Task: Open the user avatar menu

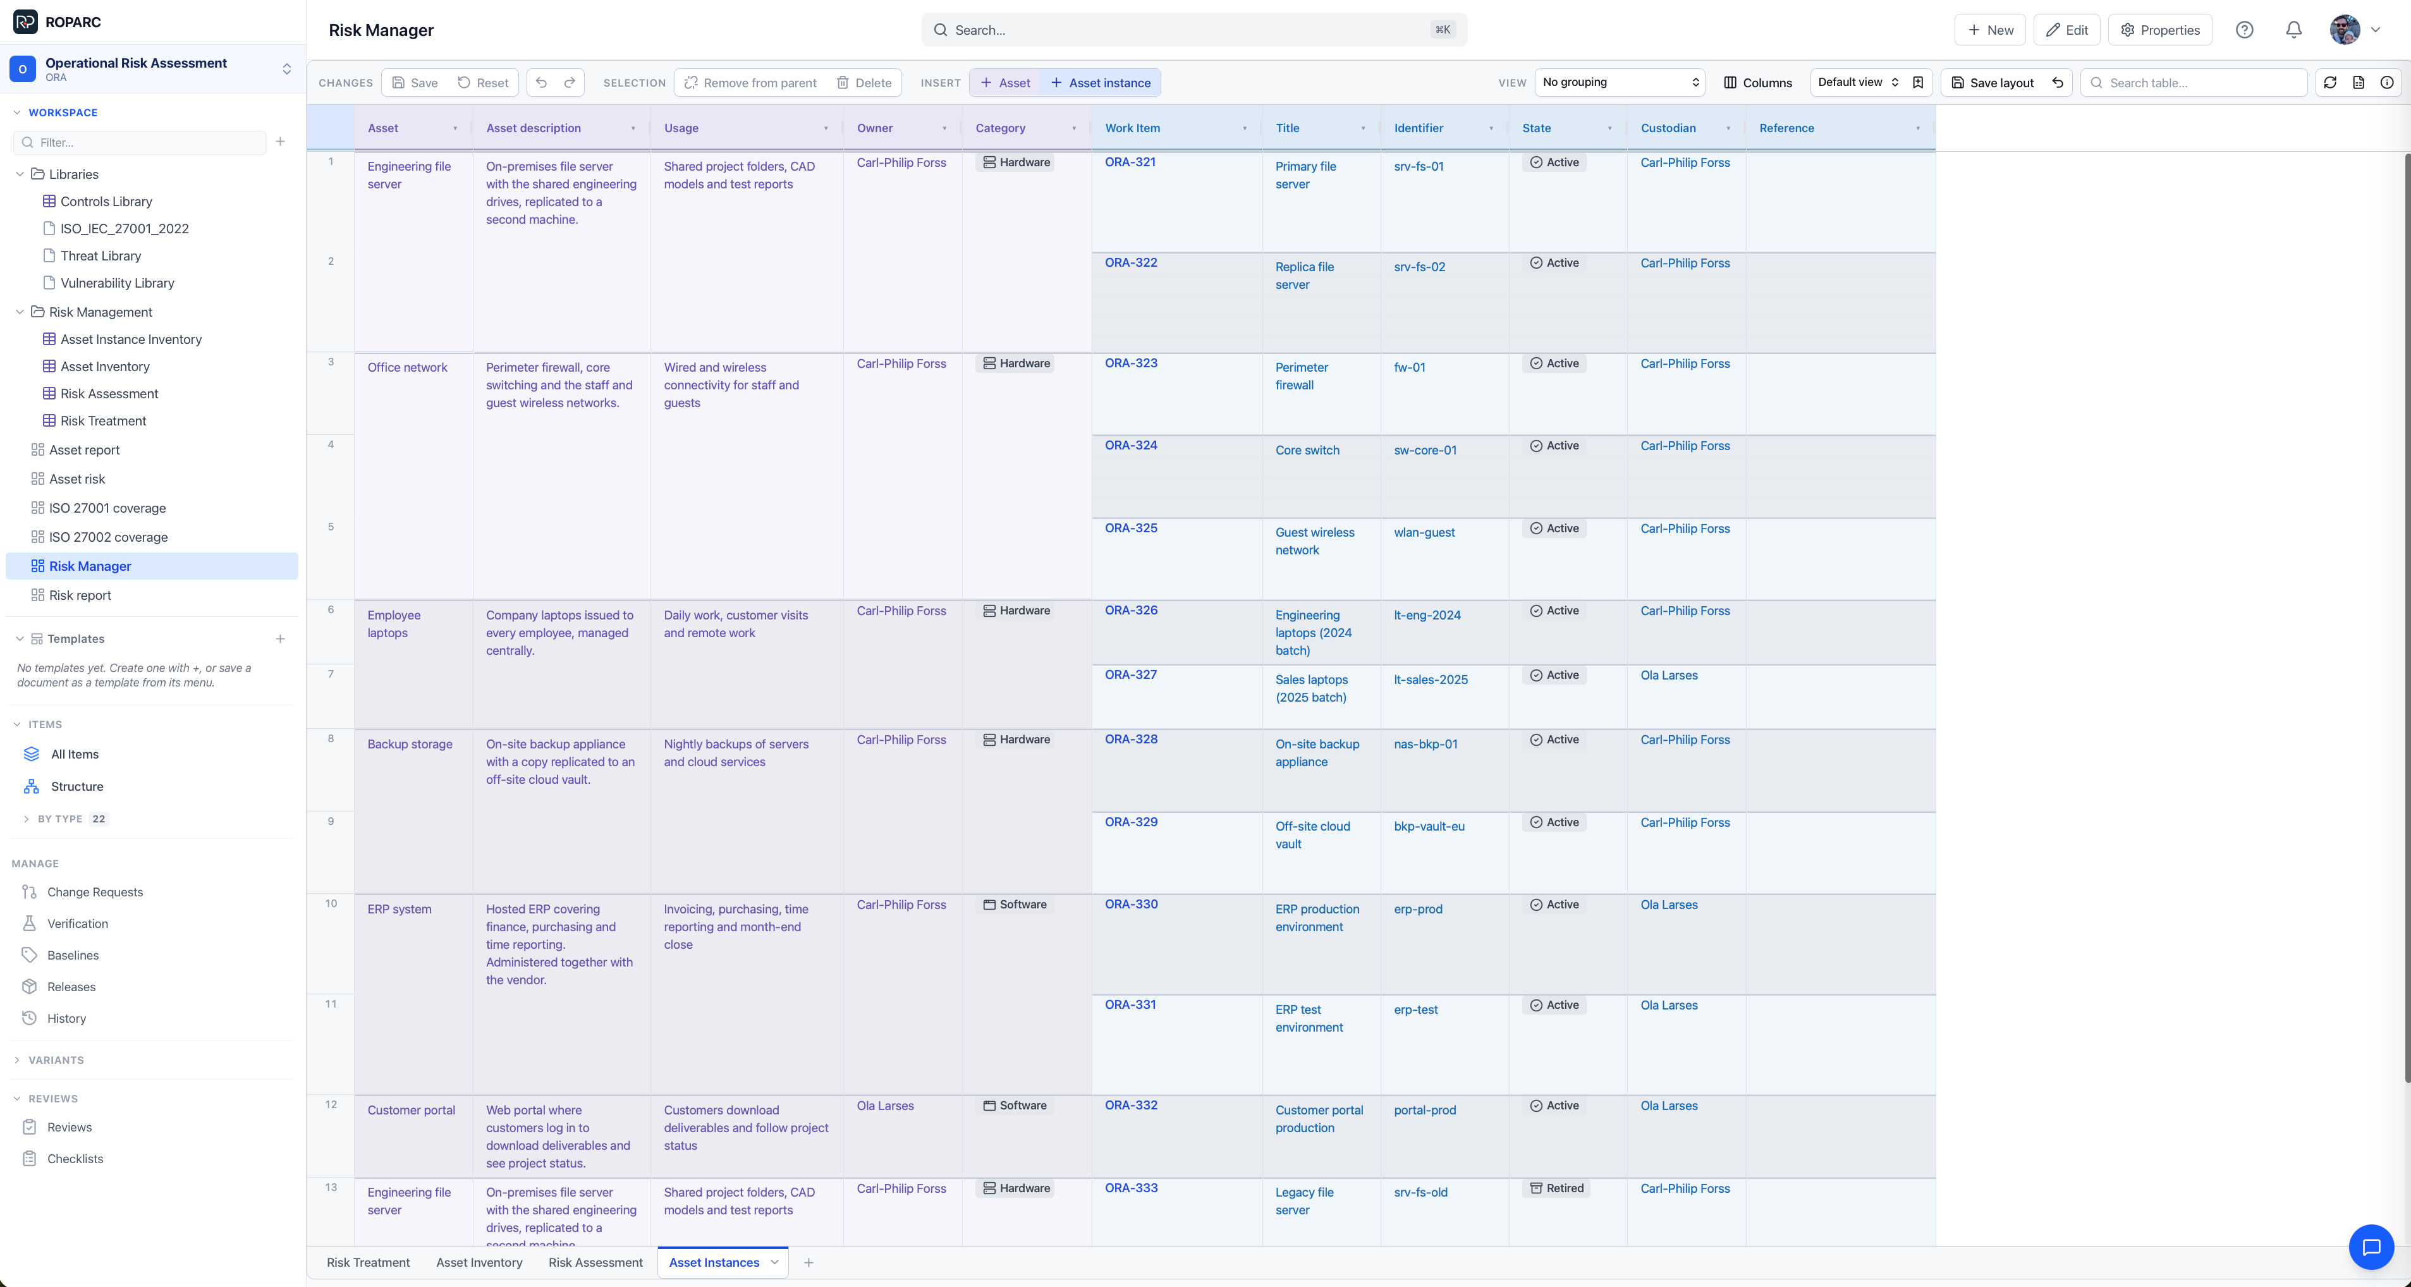Action: pyautogui.click(x=2355, y=30)
